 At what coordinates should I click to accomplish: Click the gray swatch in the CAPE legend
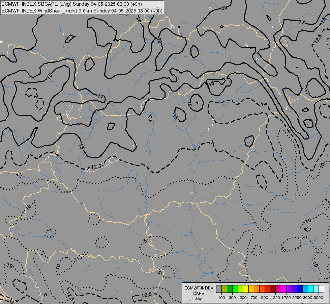point(219,289)
